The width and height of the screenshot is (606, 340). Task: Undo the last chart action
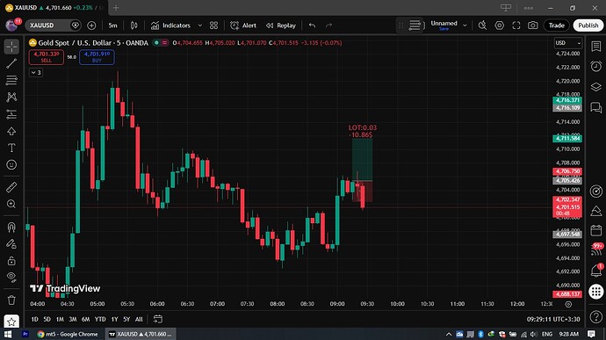313,25
